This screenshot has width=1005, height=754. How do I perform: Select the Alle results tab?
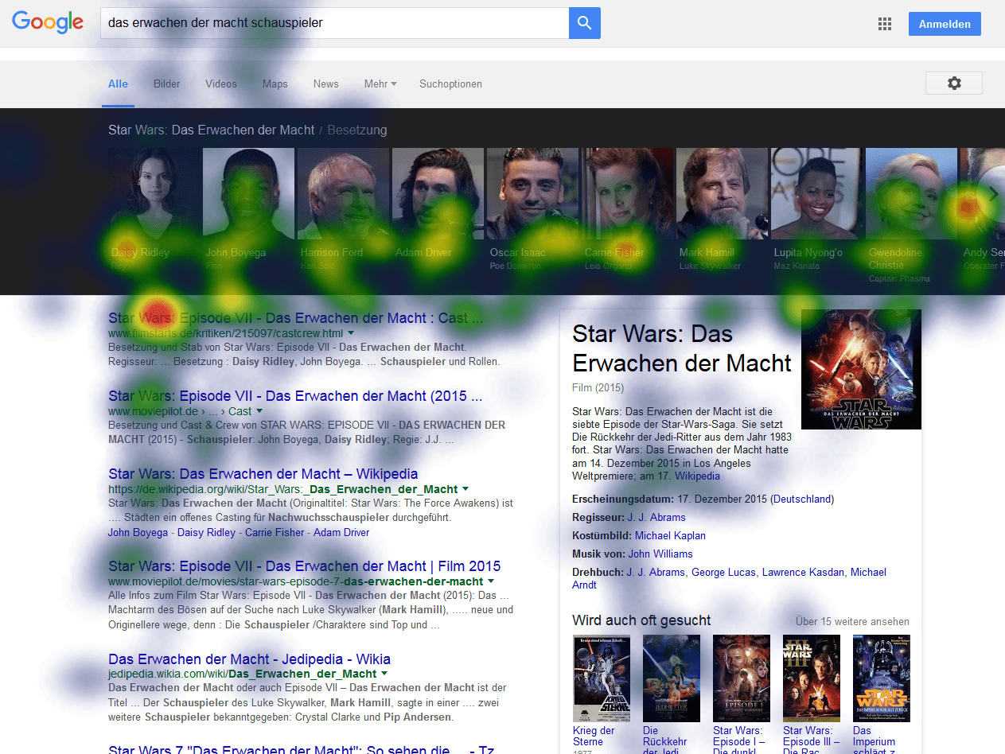tap(118, 84)
